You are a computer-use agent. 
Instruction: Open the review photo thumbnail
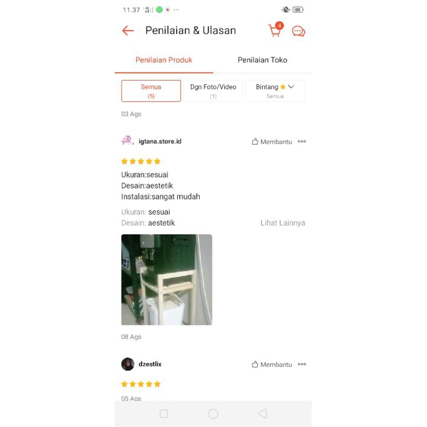coord(167,280)
